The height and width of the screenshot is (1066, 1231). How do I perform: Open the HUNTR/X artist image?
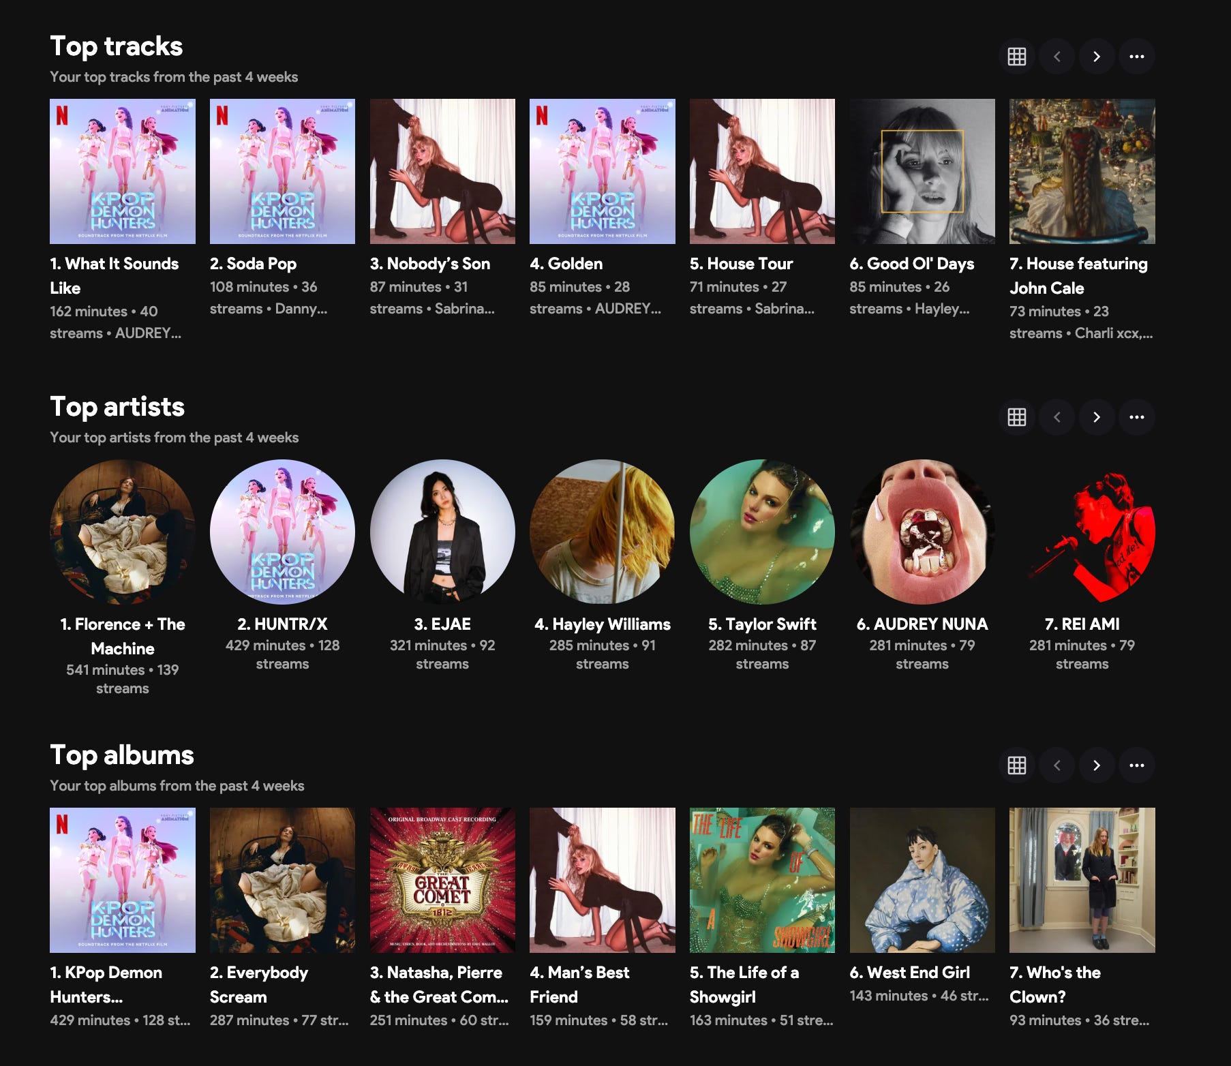pos(282,532)
